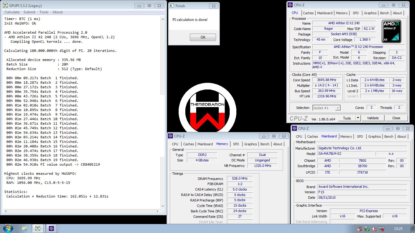Select SPD tab in top CPU-Z window

[356, 13]
